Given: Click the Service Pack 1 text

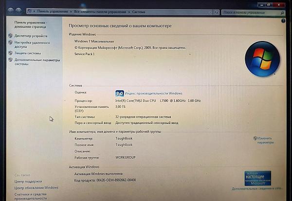Looking at the screenshot, I should point(84,54).
